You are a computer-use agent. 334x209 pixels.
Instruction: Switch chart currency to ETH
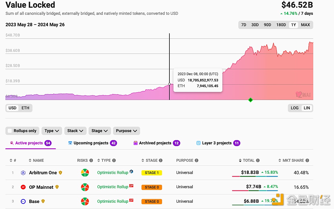[25, 108]
